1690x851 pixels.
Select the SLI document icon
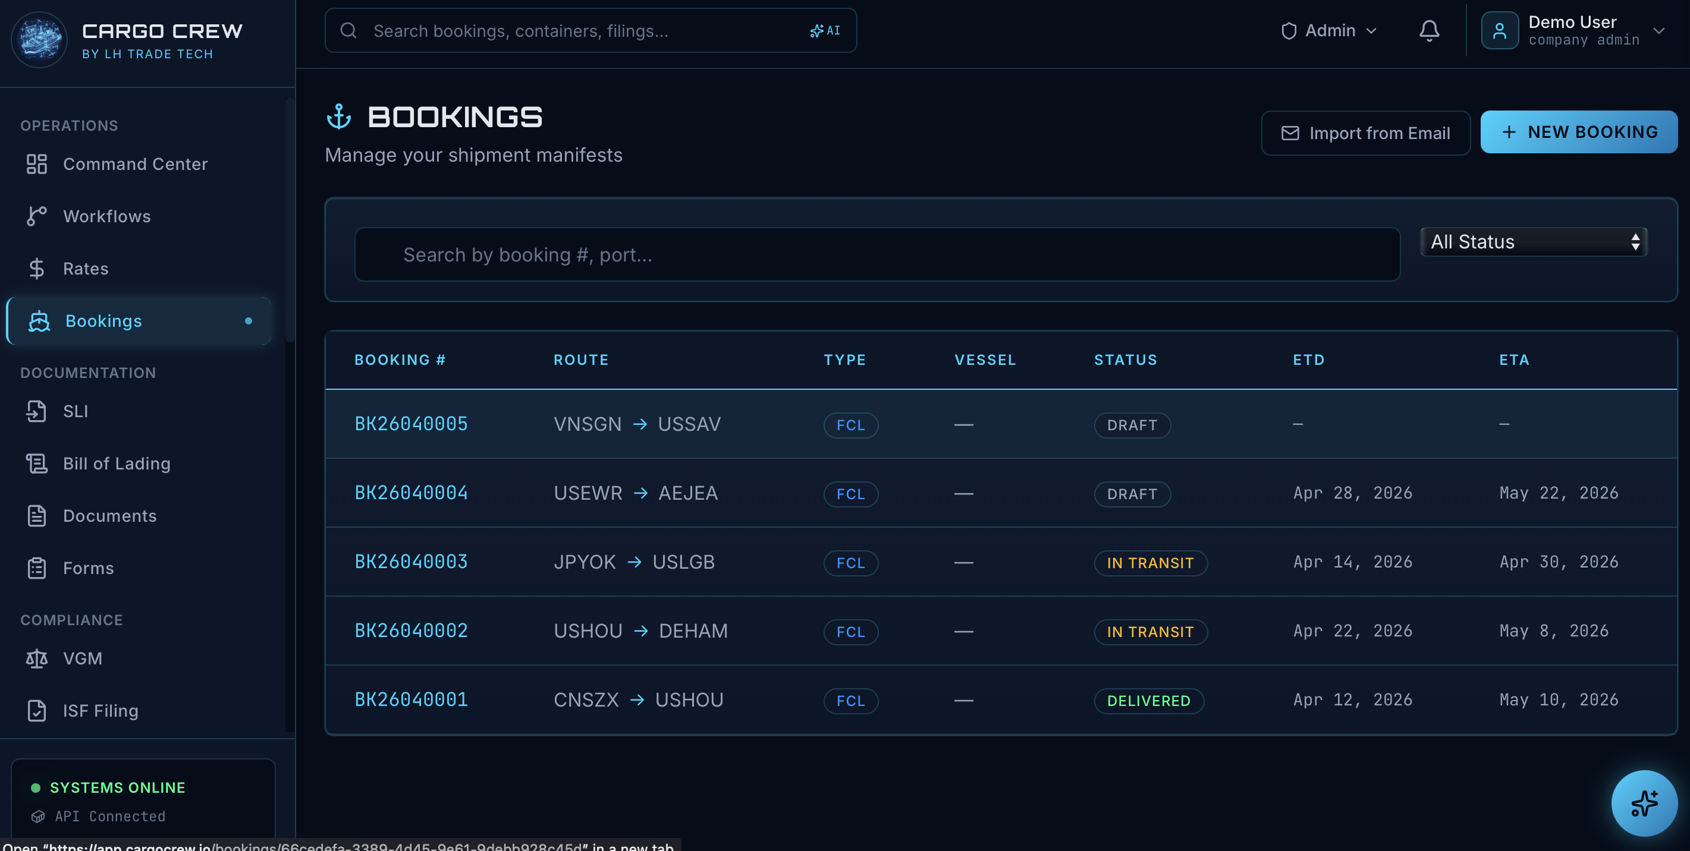tap(37, 411)
